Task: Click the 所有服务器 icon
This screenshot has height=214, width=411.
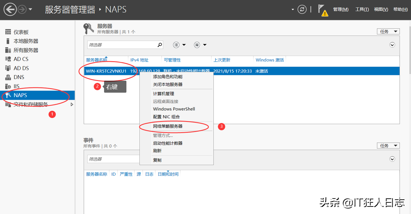Action: pyautogui.click(x=8, y=50)
